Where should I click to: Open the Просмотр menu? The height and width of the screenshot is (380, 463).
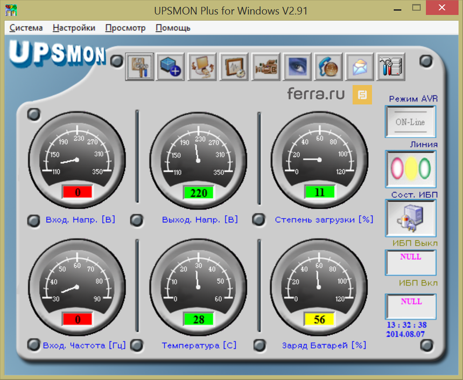[125, 27]
